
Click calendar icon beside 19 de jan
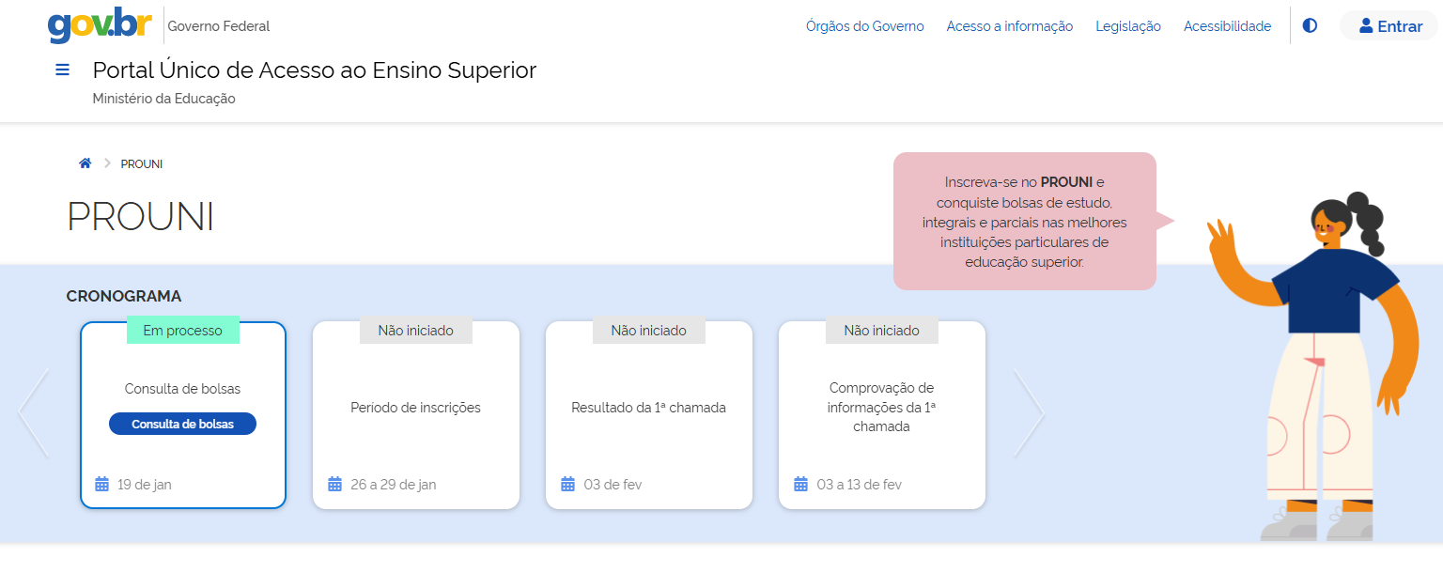(x=102, y=485)
